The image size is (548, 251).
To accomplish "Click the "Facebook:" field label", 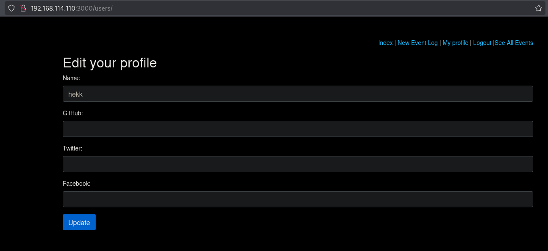I will 77,184.
